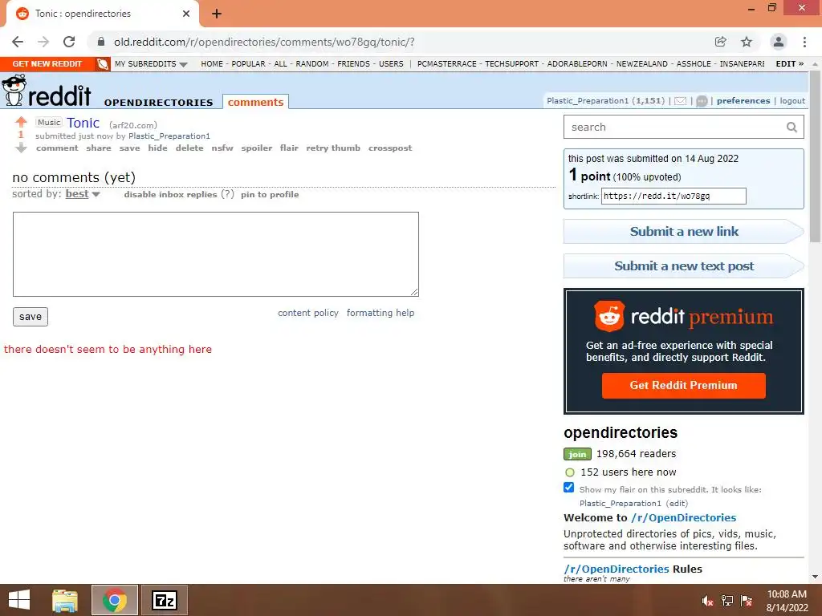Image resolution: width=822 pixels, height=616 pixels.
Task: Open the Action Center flag icon
Action: 747,601
